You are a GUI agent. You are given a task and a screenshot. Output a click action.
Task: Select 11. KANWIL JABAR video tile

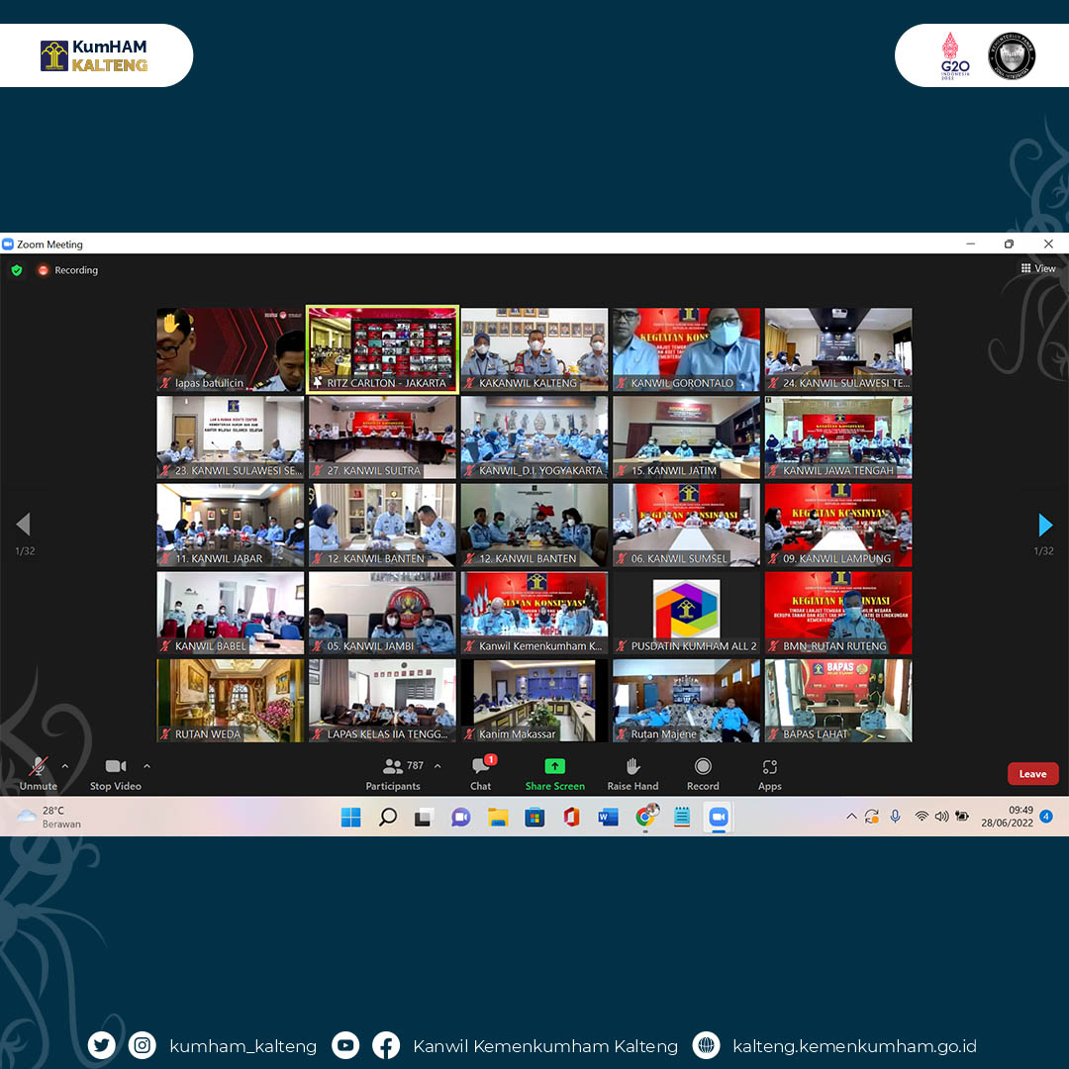tap(231, 525)
